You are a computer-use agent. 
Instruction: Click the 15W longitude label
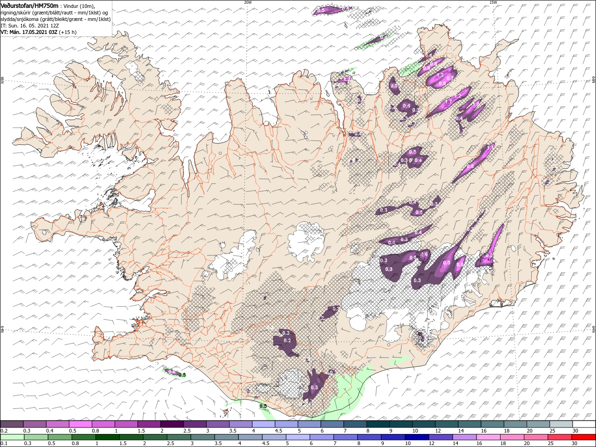tap(493, 2)
